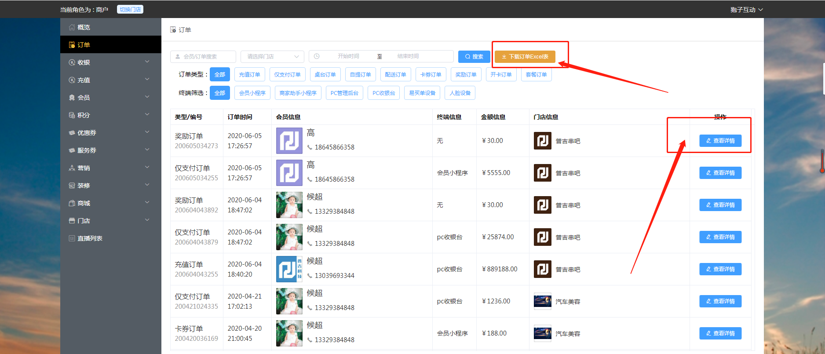Image resolution: width=825 pixels, height=354 pixels.
Task: Filter terminal by 人脸设备
Action: pyautogui.click(x=460, y=93)
